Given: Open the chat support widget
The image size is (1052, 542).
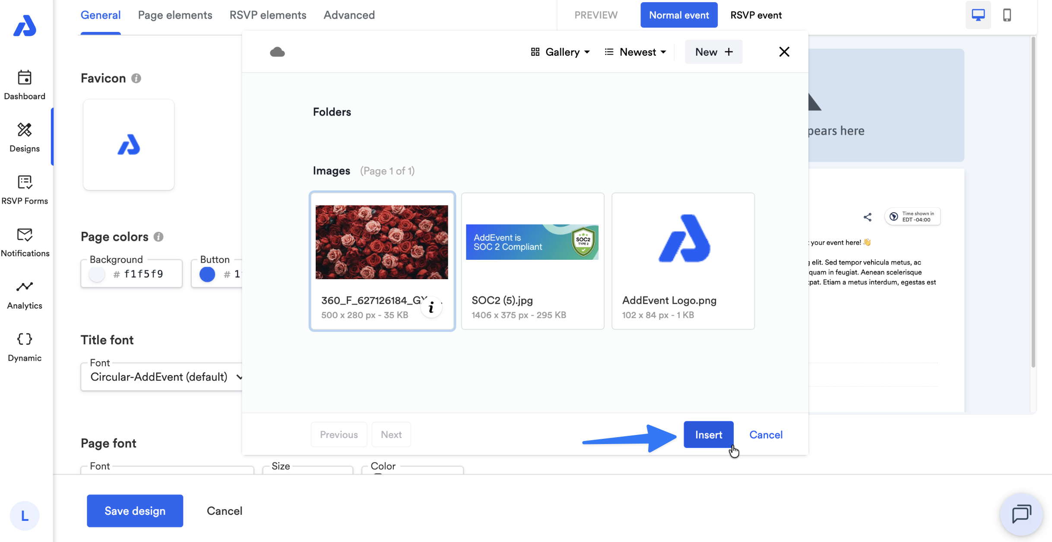Looking at the screenshot, I should click(1021, 514).
